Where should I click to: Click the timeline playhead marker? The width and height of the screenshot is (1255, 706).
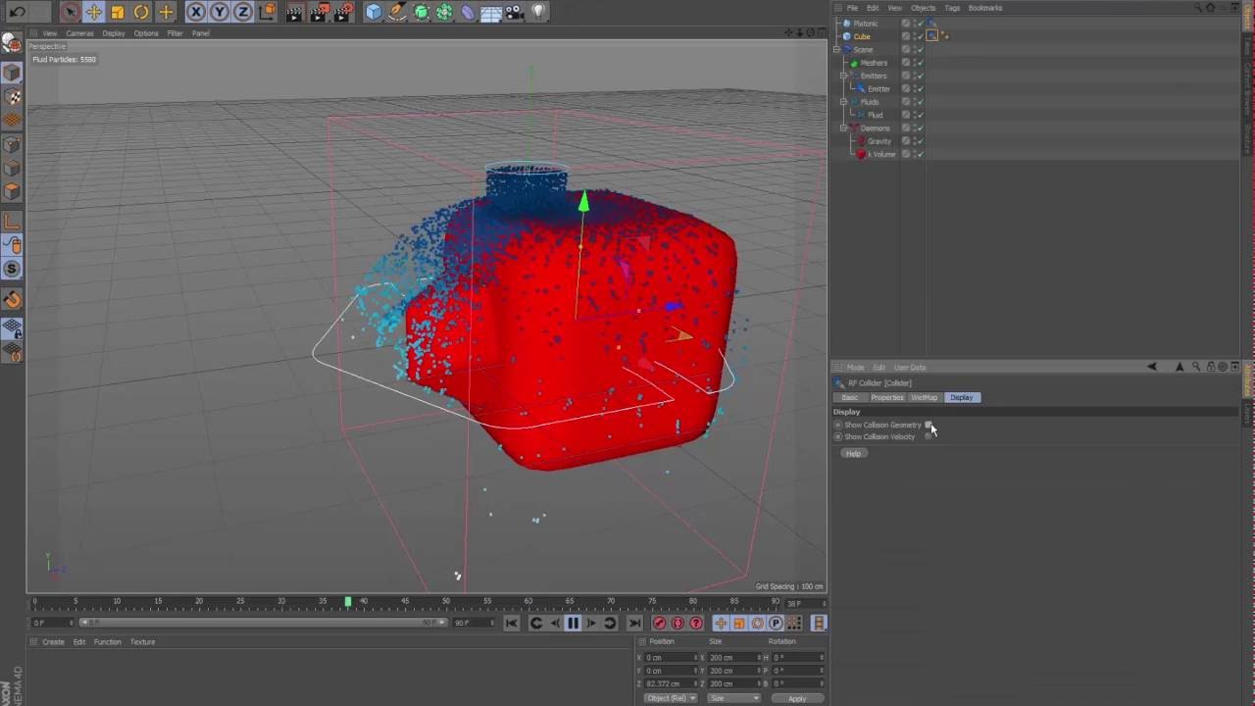pyautogui.click(x=347, y=601)
